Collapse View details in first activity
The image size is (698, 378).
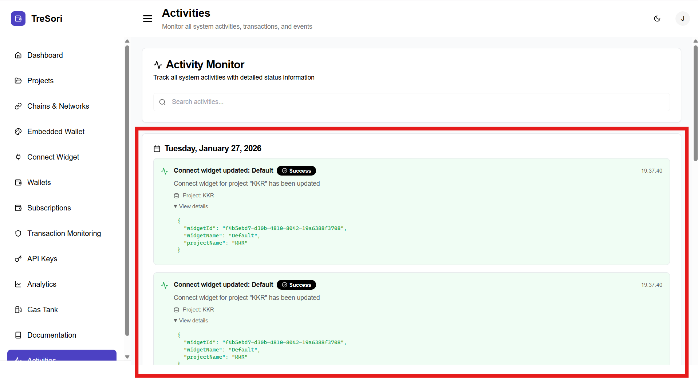[x=191, y=206]
